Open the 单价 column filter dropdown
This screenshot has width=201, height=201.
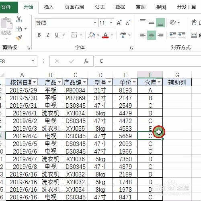(134, 82)
